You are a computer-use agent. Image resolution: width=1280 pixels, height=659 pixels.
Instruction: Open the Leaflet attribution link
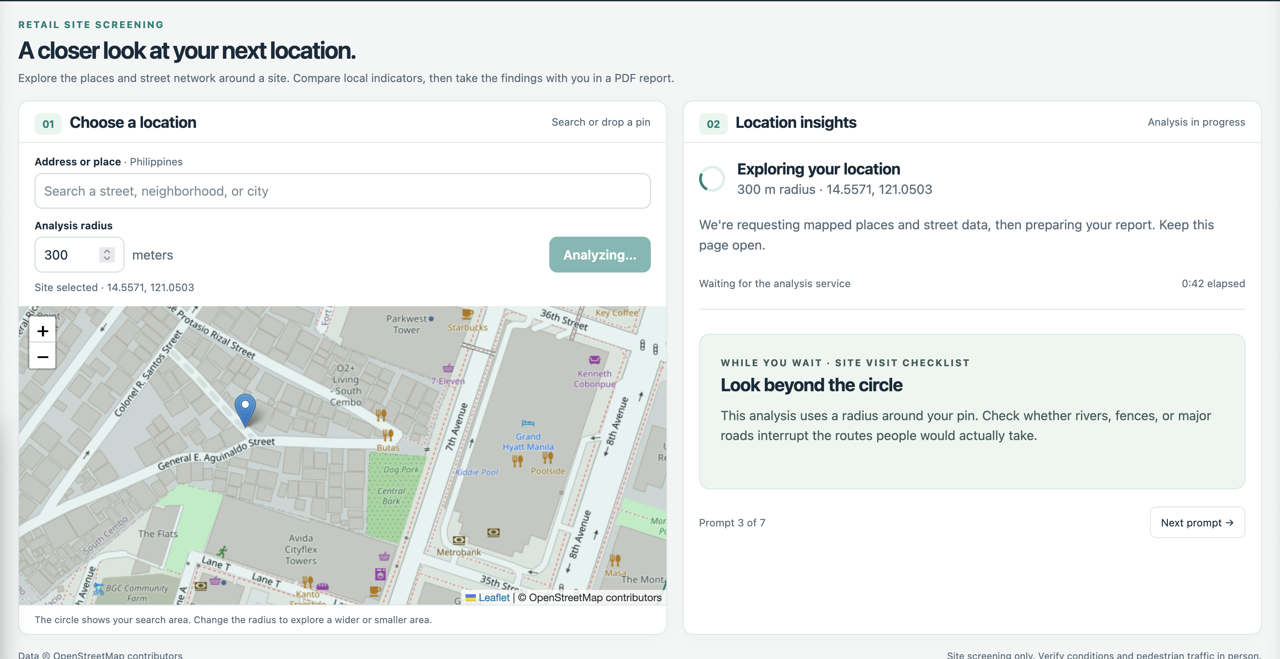(494, 597)
